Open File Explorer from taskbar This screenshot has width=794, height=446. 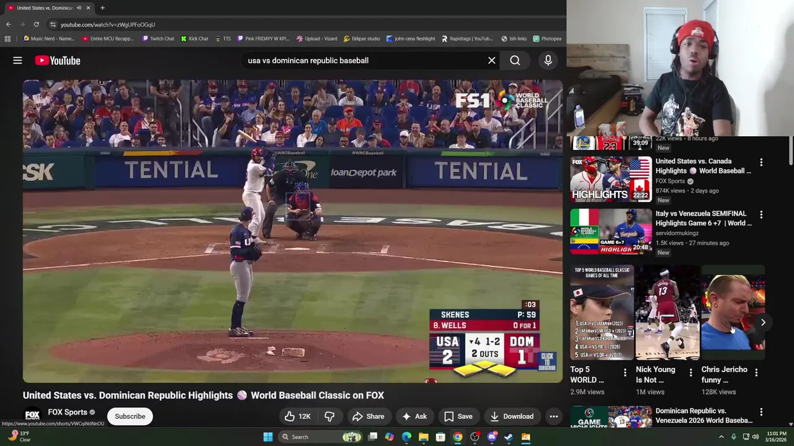423,437
